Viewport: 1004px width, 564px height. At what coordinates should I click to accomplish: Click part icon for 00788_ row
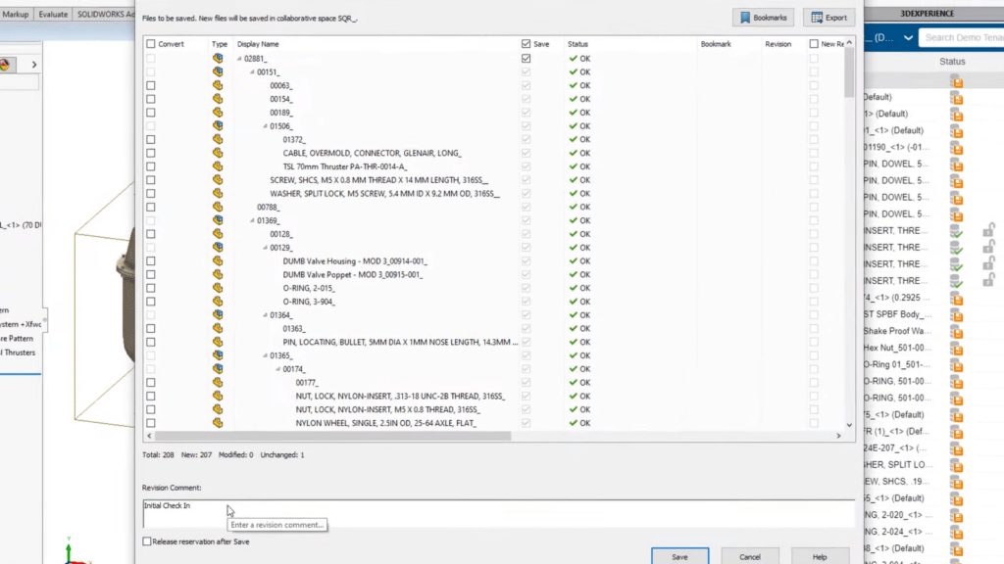coord(218,207)
